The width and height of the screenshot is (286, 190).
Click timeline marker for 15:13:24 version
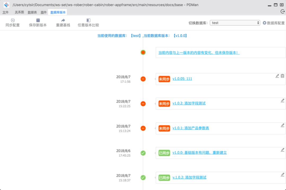coord(143,128)
